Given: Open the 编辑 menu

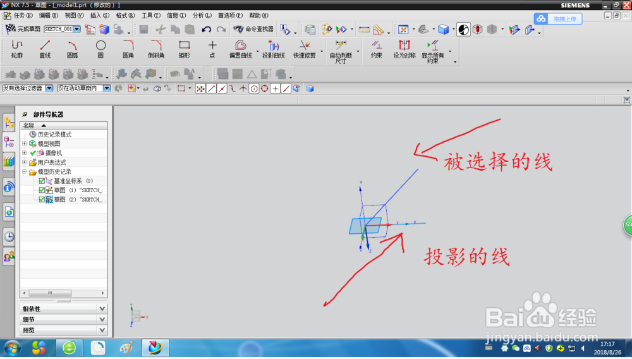Looking at the screenshot, I should (x=49, y=15).
